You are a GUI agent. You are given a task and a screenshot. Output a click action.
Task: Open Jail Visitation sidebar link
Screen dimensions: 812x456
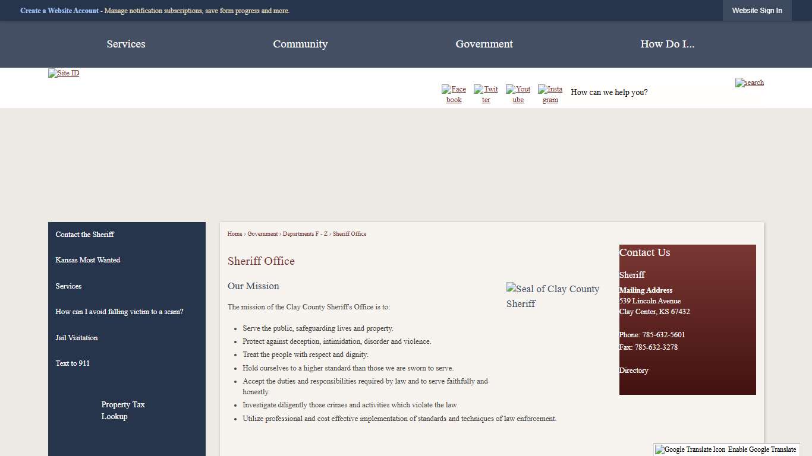pyautogui.click(x=77, y=338)
